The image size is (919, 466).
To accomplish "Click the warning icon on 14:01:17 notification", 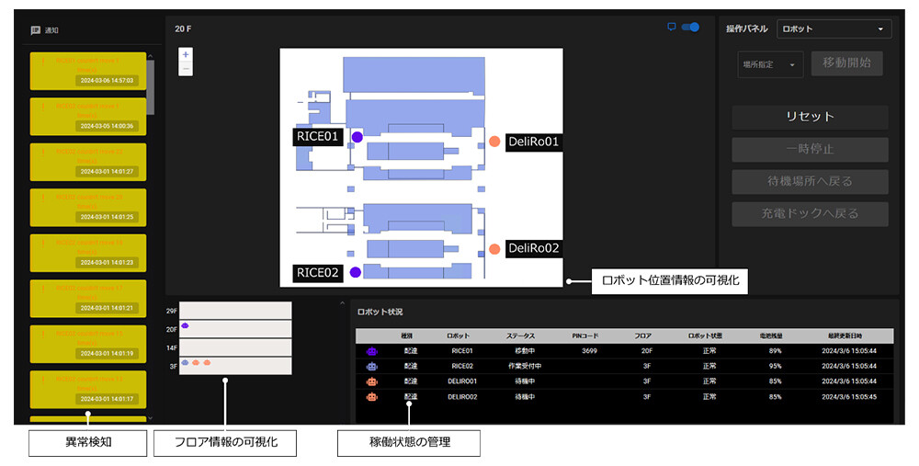I will coord(43,380).
